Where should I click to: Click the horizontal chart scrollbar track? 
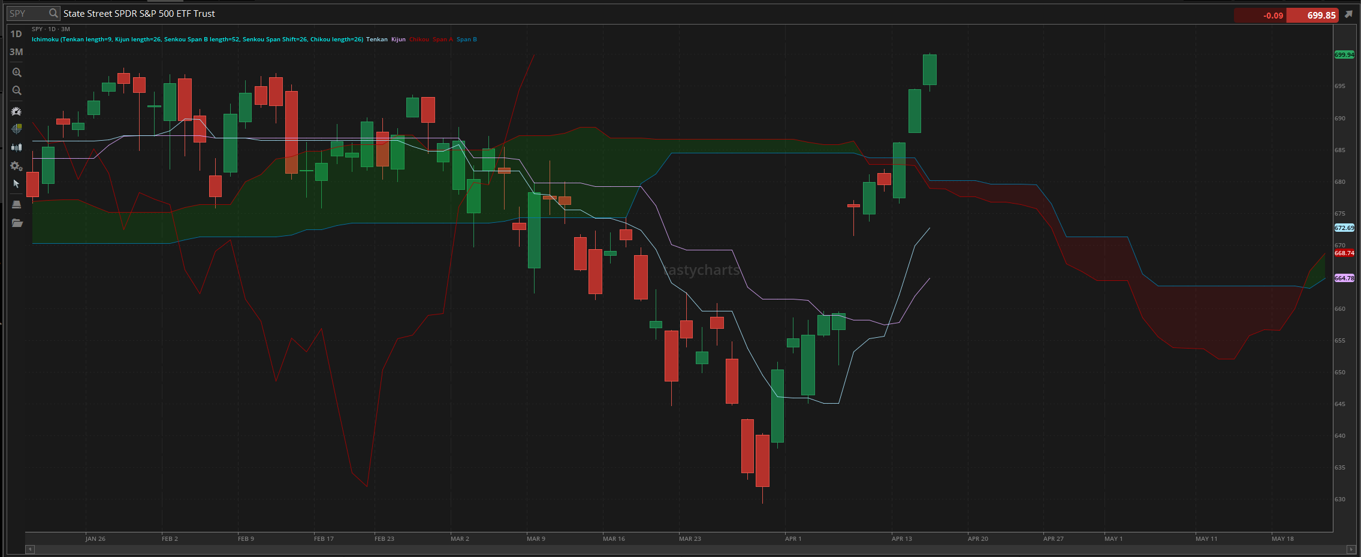[x=690, y=549]
